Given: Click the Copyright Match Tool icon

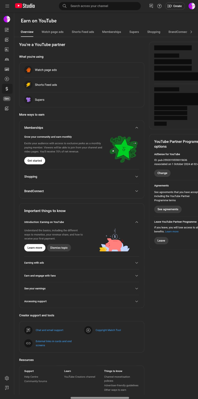Looking at the screenshot, I should pyautogui.click(x=88, y=330).
